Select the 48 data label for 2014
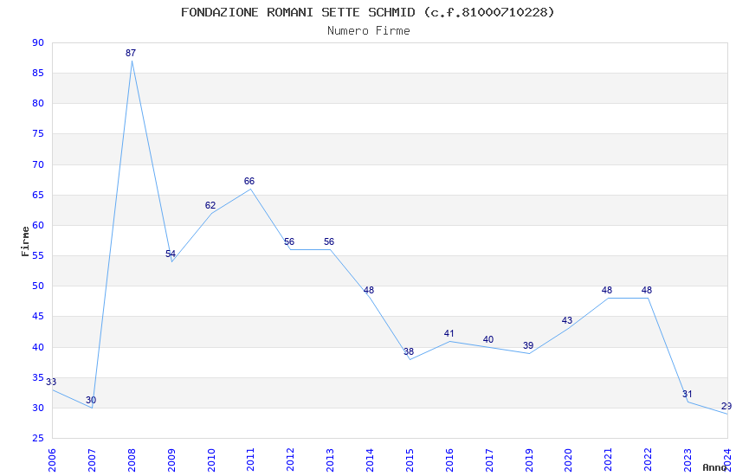This screenshot has height=476, width=736. coord(369,290)
